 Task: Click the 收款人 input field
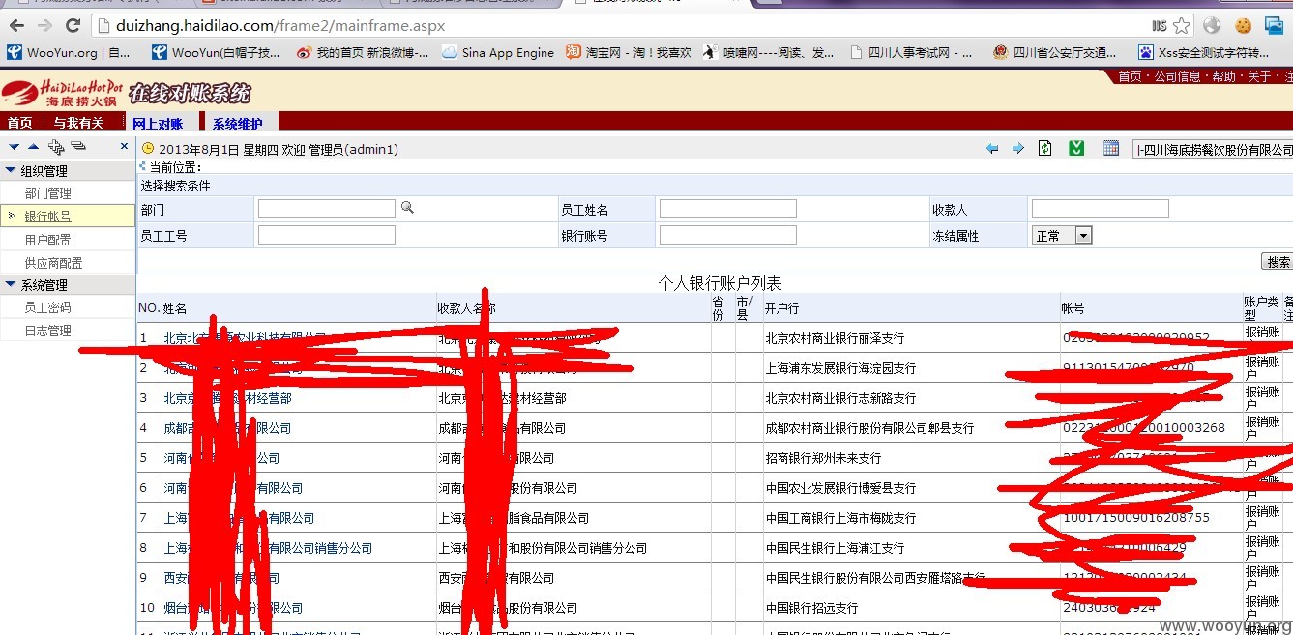[x=1101, y=209]
